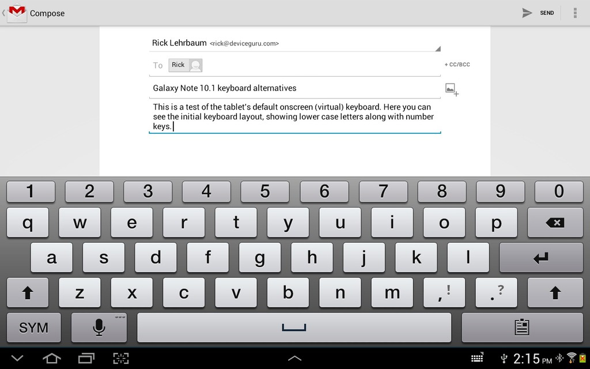Image resolution: width=590 pixels, height=369 pixels.
Task: Focus the subject line field
Action: pyautogui.click(x=294, y=88)
